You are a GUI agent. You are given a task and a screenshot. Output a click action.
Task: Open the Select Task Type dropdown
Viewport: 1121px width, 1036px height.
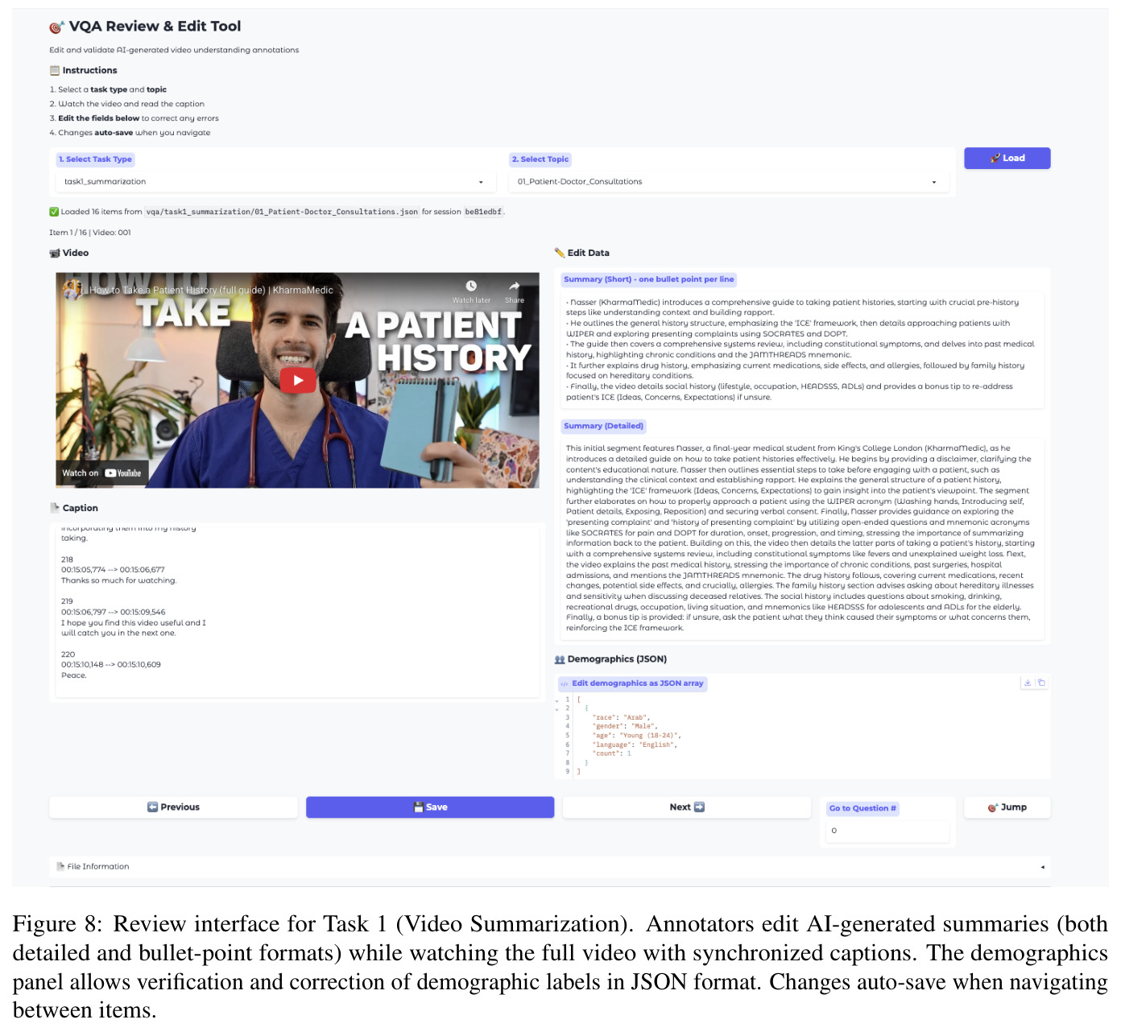[x=273, y=182]
